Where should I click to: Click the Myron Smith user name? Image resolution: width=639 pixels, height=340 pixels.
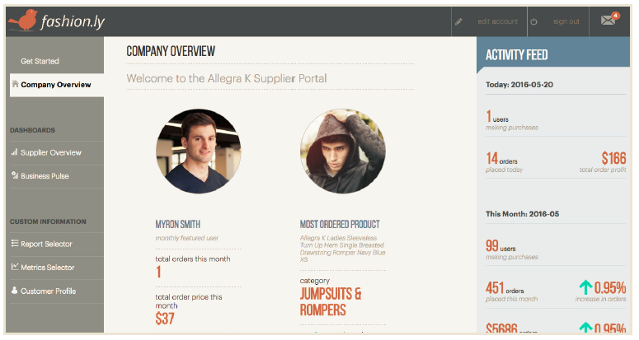tap(177, 224)
